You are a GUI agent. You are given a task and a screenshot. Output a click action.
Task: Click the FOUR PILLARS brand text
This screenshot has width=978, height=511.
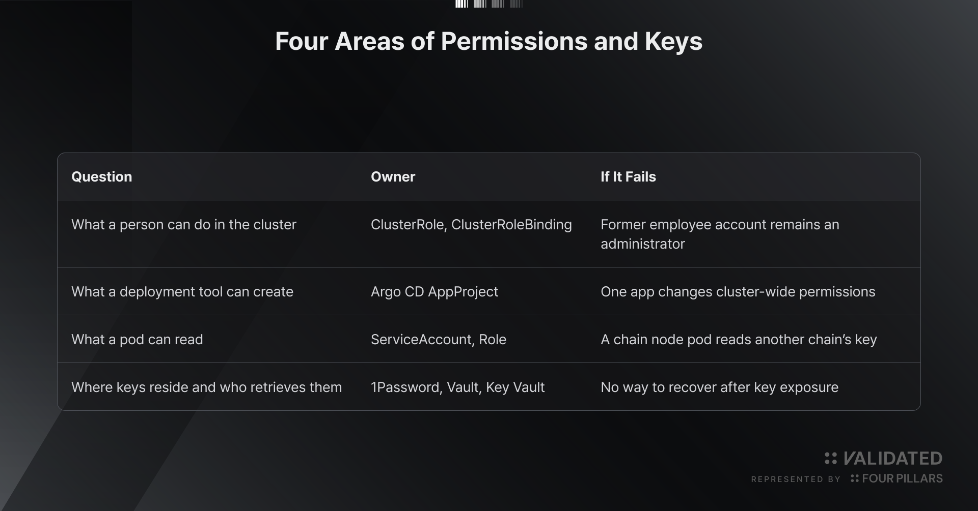click(x=902, y=478)
